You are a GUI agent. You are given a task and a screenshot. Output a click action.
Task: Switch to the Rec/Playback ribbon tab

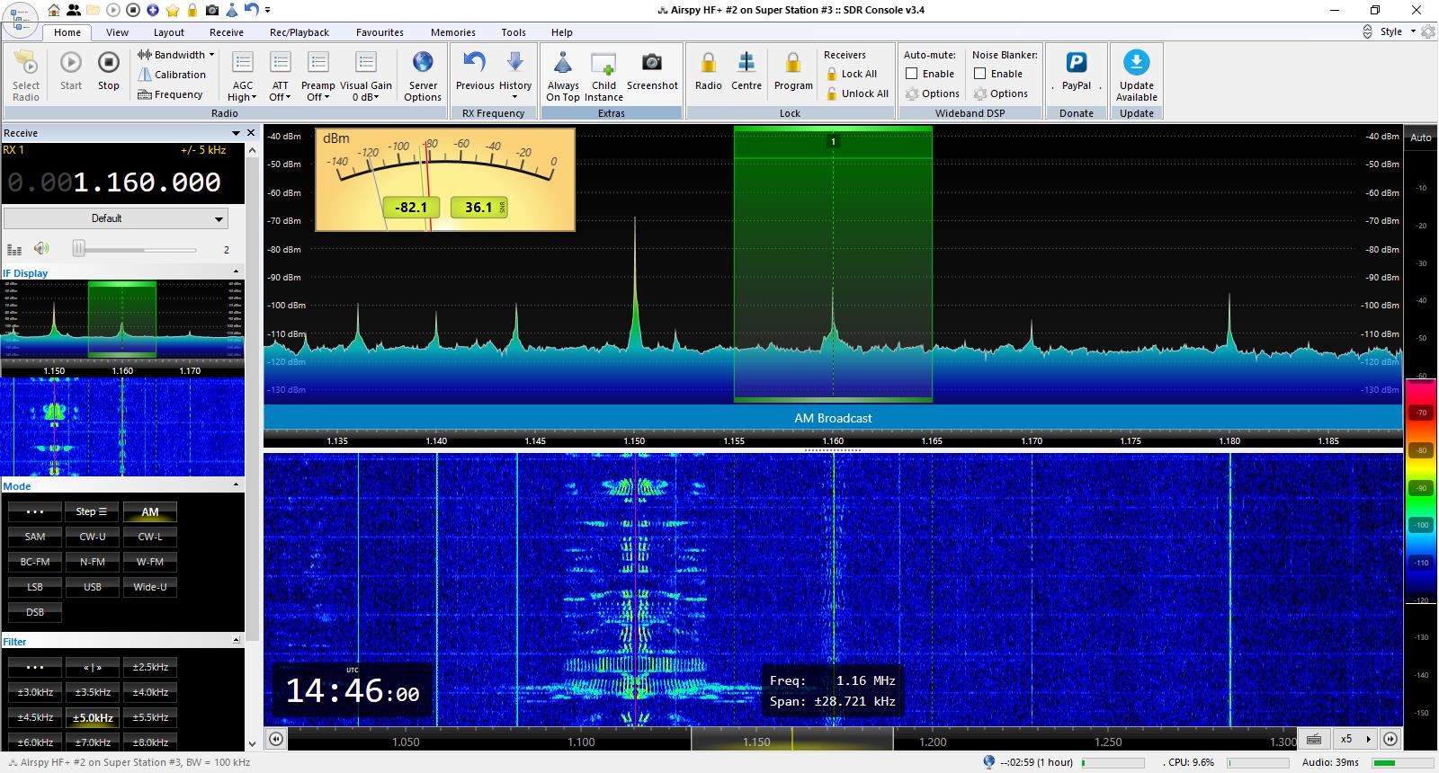click(x=299, y=32)
